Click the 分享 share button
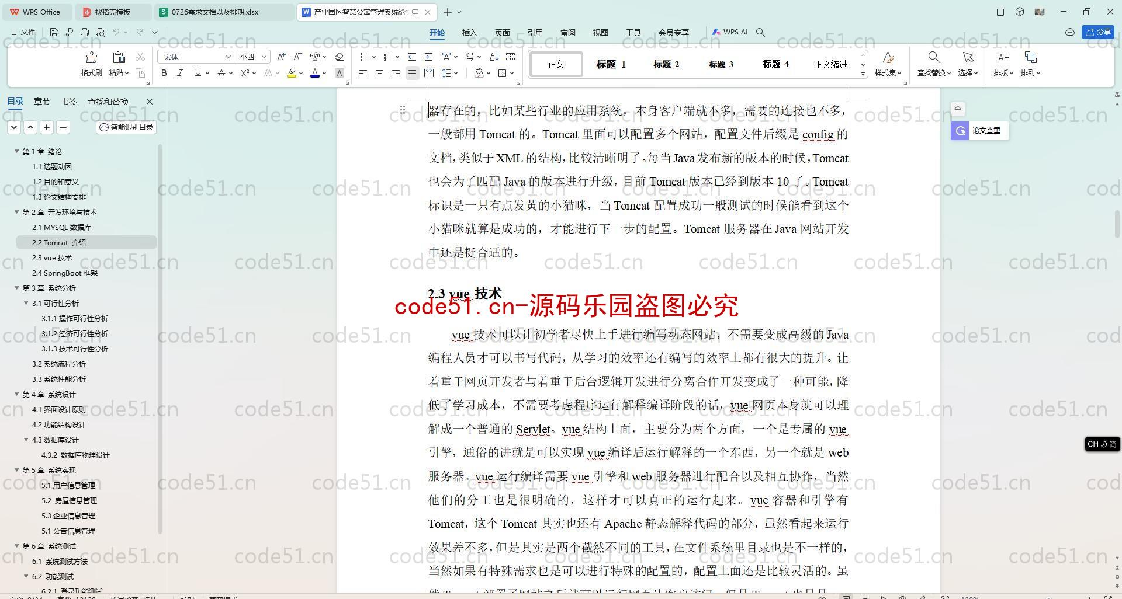 (1098, 32)
